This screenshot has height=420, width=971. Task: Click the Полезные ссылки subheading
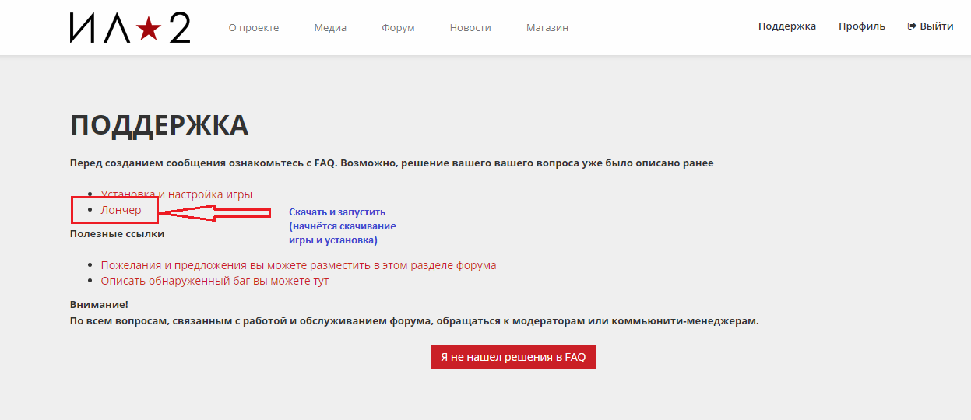click(117, 233)
